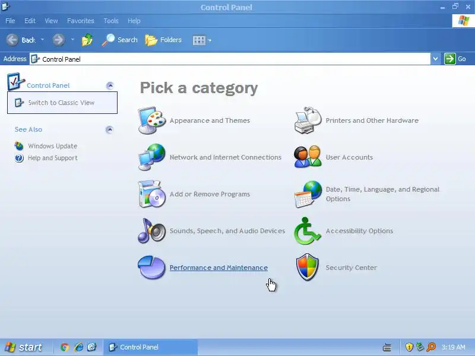Click the green network tray icon
475x356 pixels.
pos(420,347)
